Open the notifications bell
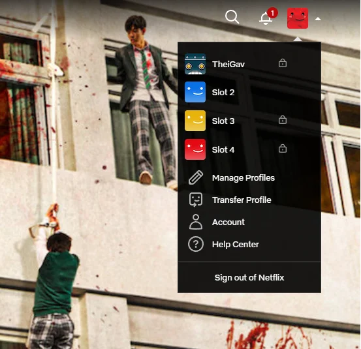The image size is (361, 349). coord(266,18)
